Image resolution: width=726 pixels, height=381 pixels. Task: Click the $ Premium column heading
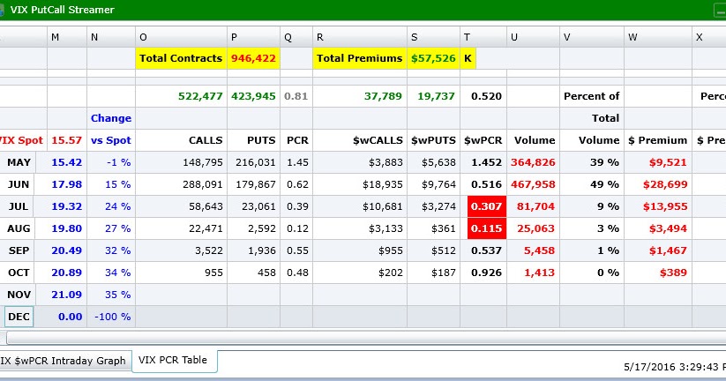click(x=657, y=140)
